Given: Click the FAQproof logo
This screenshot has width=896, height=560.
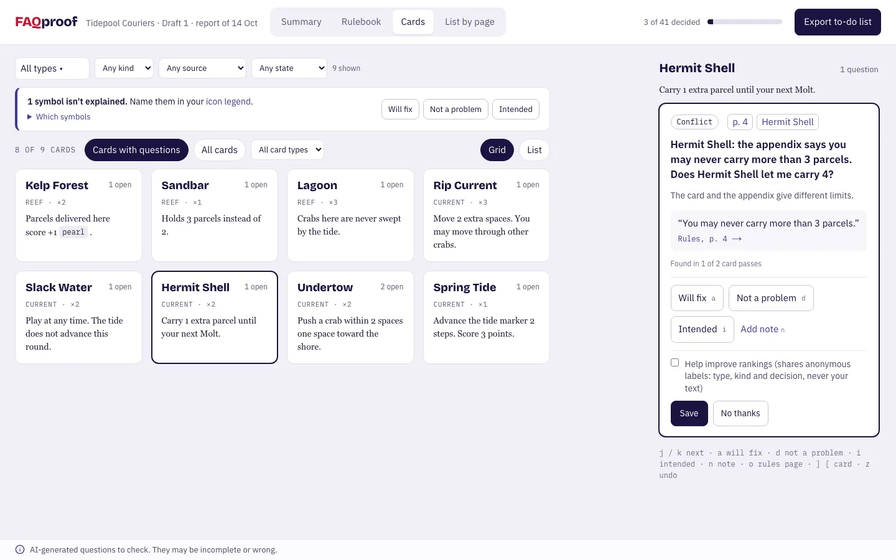Looking at the screenshot, I should pos(47,22).
